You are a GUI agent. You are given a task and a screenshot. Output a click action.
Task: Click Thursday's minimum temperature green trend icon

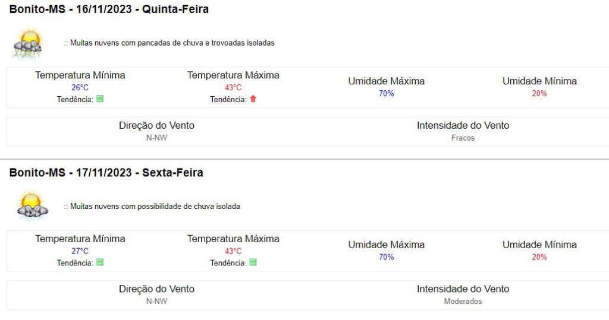[100, 99]
